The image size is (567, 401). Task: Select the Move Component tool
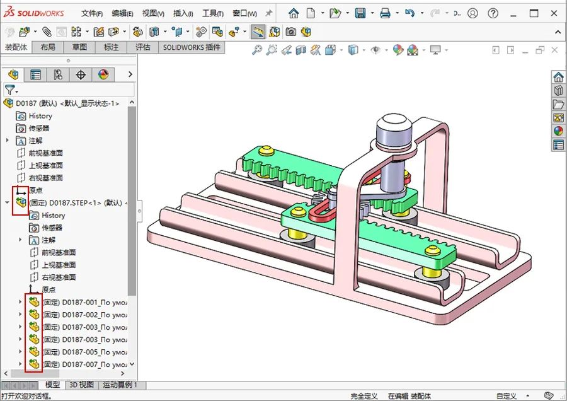pos(113,32)
